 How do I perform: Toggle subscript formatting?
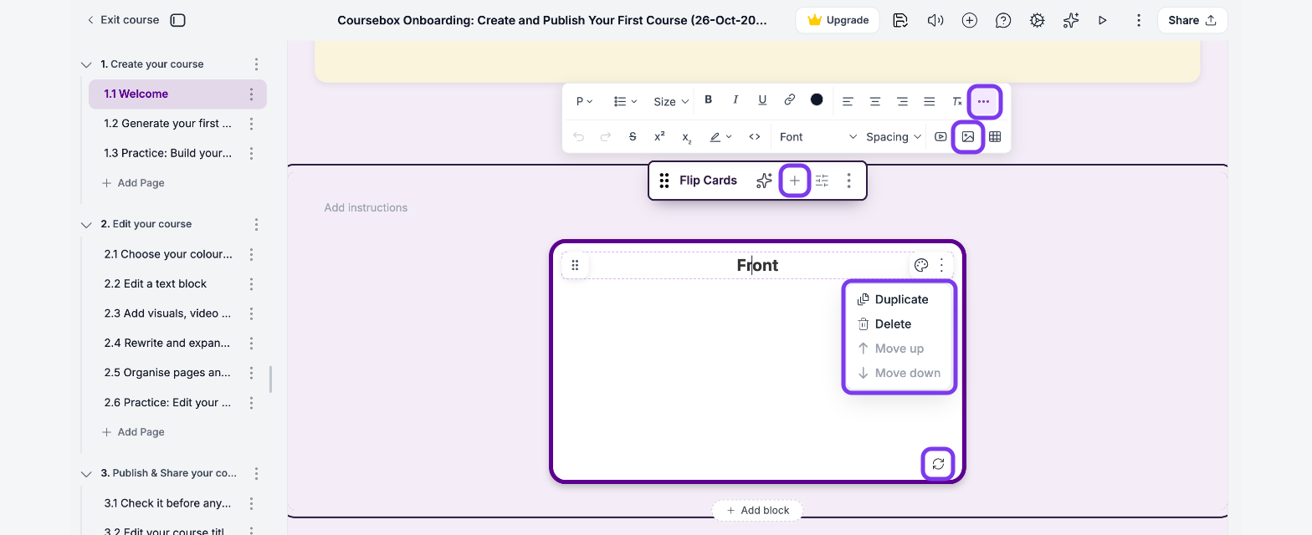pyautogui.click(x=687, y=137)
